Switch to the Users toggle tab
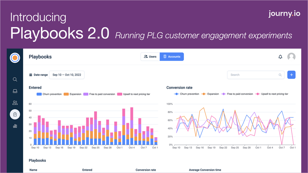 [x=150, y=57]
